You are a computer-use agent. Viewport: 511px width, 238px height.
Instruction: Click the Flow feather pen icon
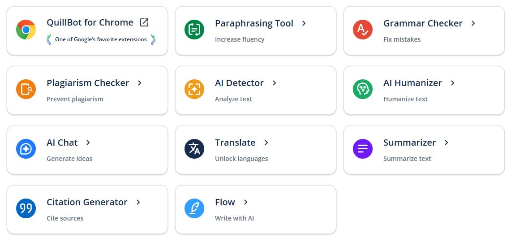(x=194, y=209)
